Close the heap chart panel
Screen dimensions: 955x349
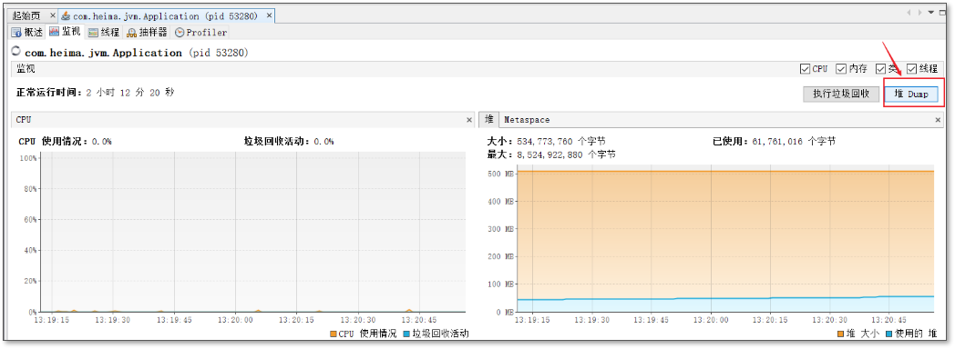coord(939,120)
